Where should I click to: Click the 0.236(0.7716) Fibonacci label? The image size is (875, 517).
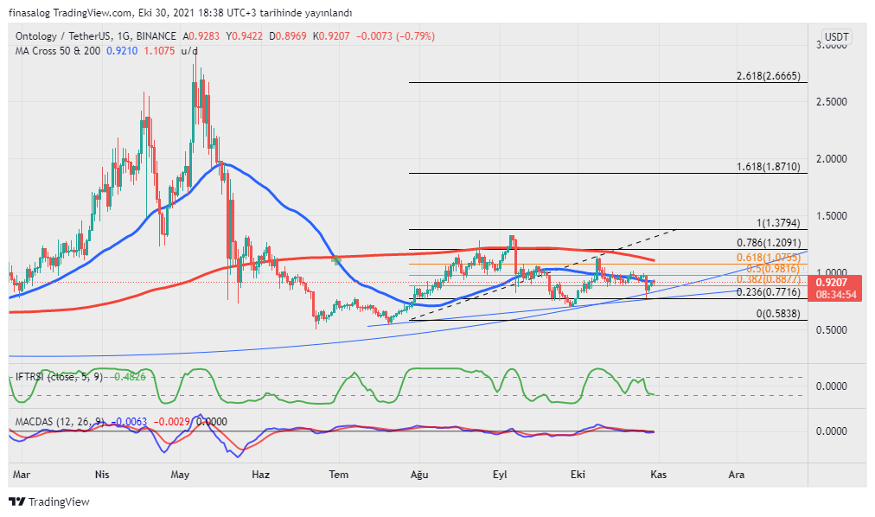pyautogui.click(x=768, y=292)
